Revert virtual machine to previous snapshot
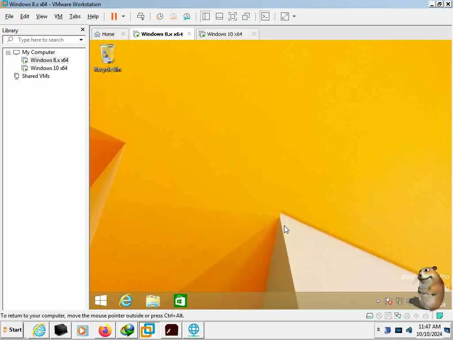The image size is (453, 340). (173, 16)
